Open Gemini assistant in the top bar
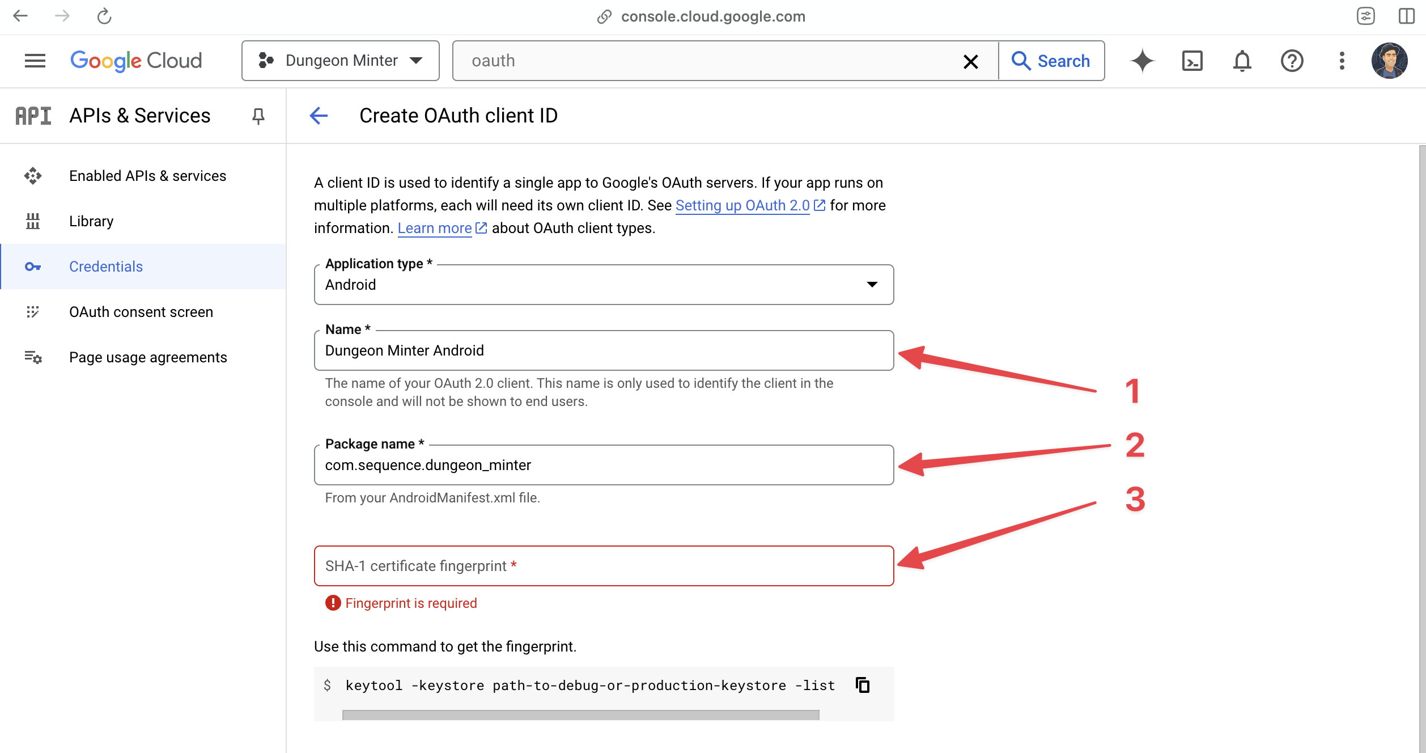 point(1142,61)
